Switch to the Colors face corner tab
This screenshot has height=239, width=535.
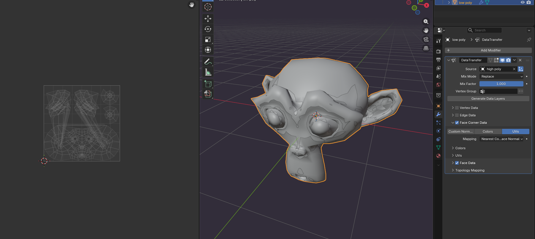click(x=488, y=131)
